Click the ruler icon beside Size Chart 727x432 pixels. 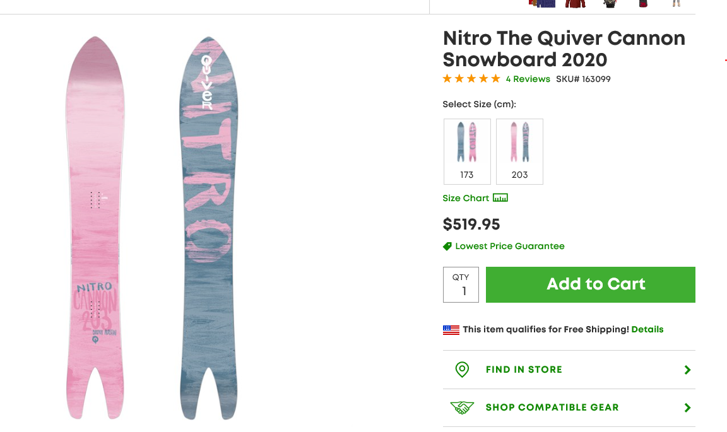(x=500, y=198)
